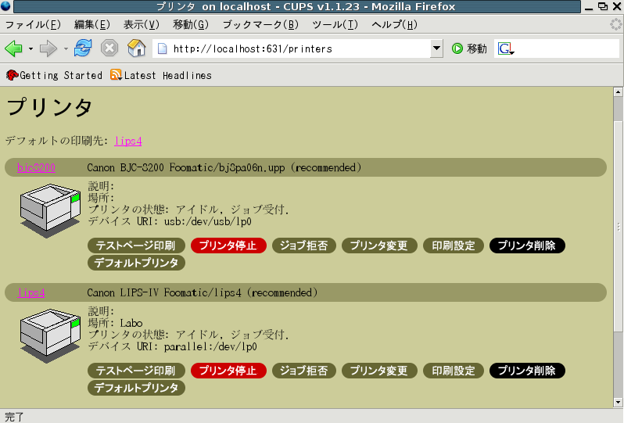Viewport: 624px width, 423px height.
Task: Delete the lips4 printer
Action: 527,371
